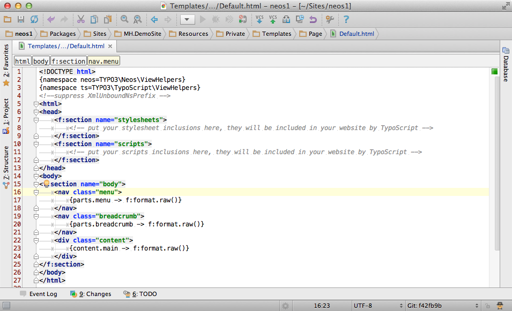Collapse nav breadcrumb fold on line 19
The height and width of the screenshot is (311, 512).
click(36, 216)
